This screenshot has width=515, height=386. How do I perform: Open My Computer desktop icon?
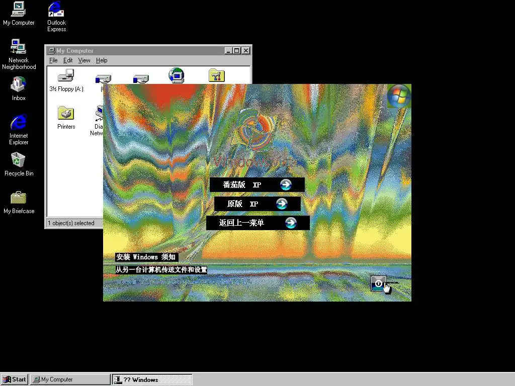pos(19,14)
